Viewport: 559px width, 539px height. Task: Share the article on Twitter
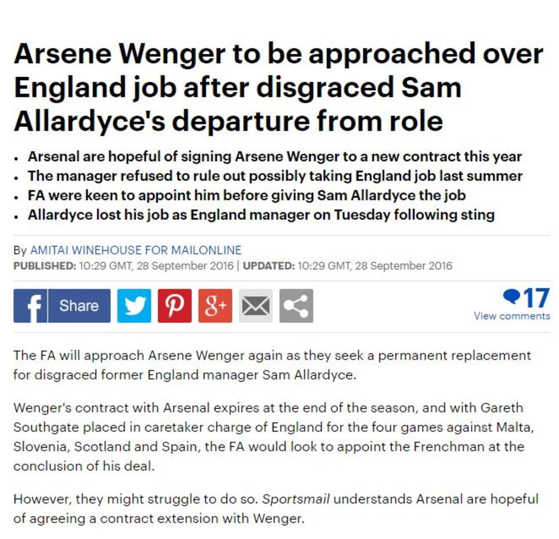tap(134, 306)
